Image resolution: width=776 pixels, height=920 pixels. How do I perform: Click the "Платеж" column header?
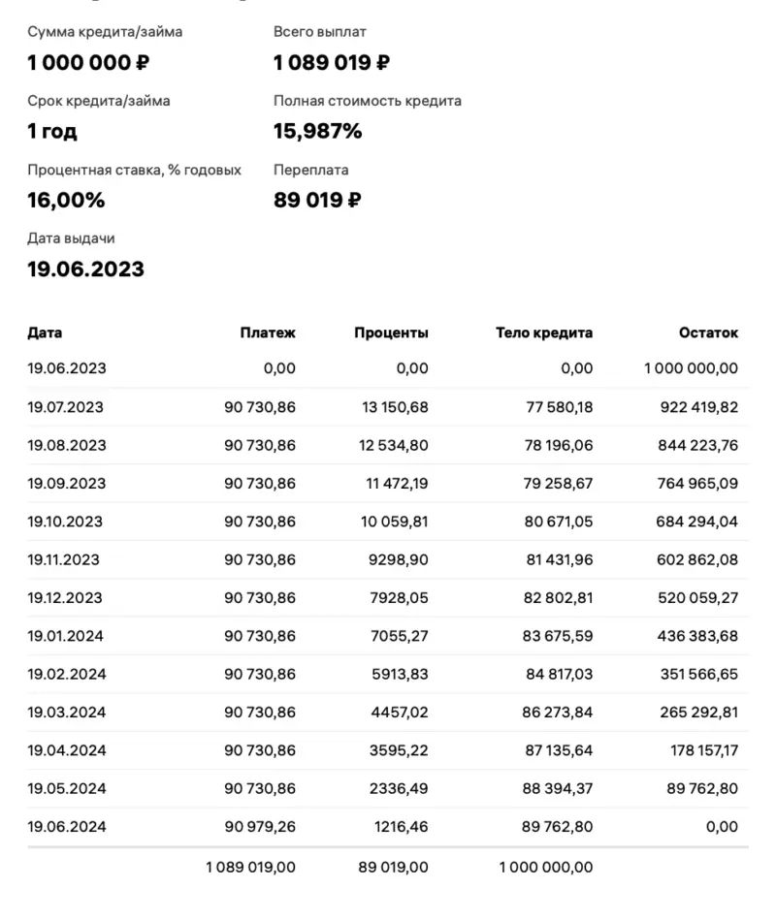[268, 333]
